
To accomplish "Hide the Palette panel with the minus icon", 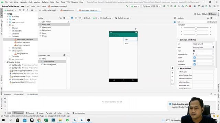I will pyautogui.click(x=68, y=18).
